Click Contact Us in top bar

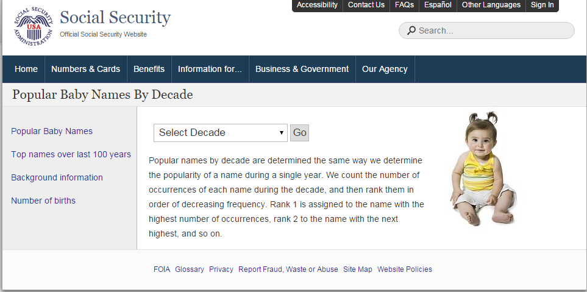click(366, 5)
